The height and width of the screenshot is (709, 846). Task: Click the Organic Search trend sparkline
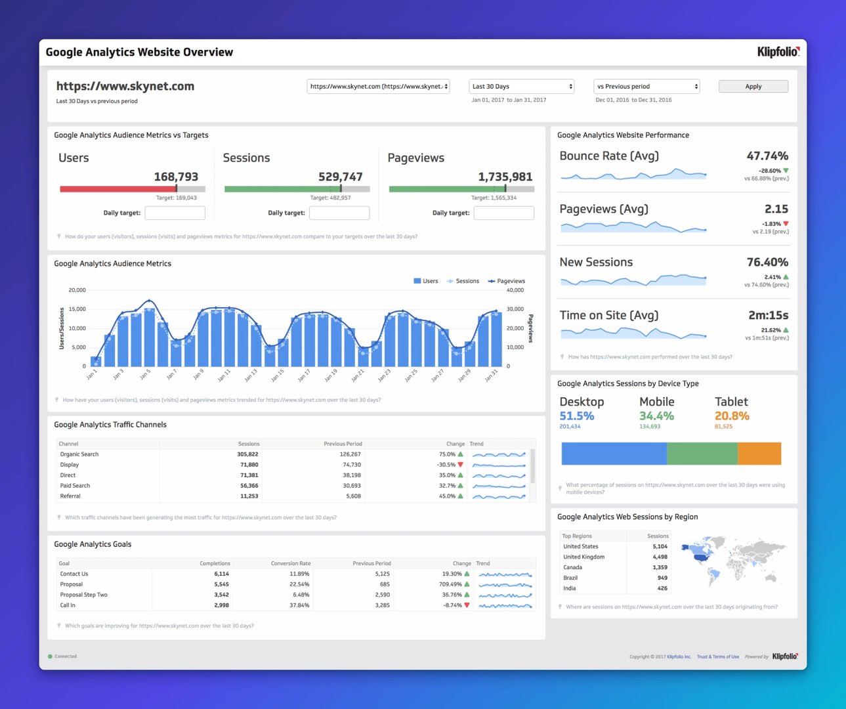(499, 454)
